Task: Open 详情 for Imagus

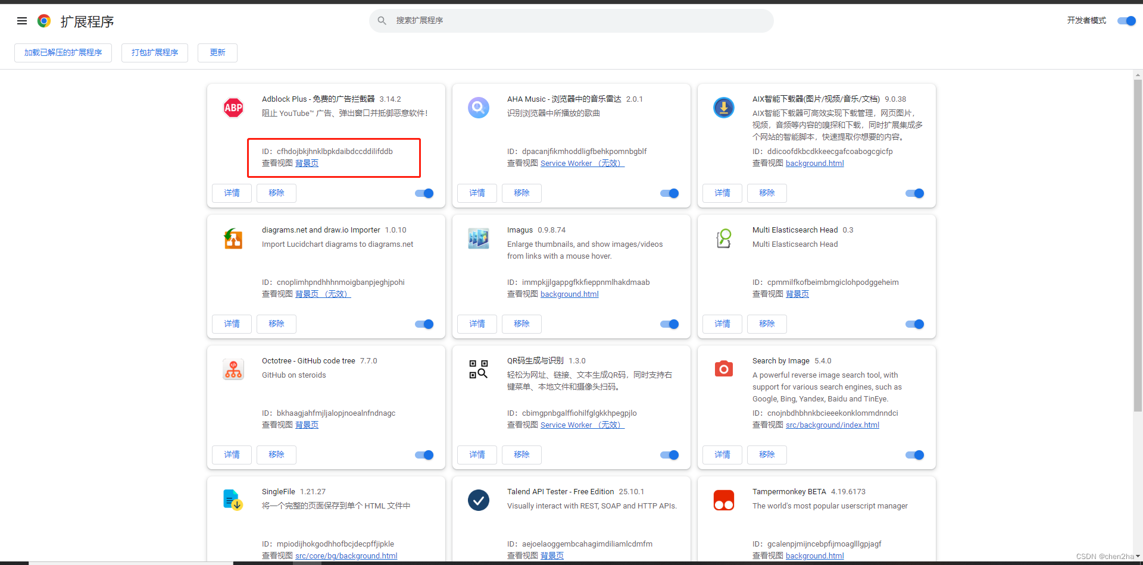Action: 477,324
